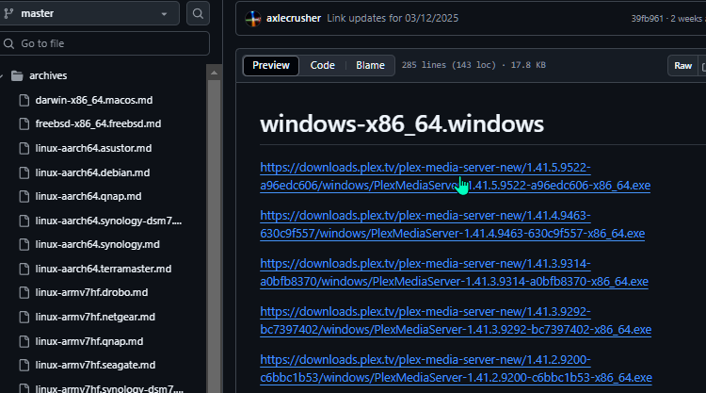Open the Plex 1.41.5.9522 download link

(455, 176)
